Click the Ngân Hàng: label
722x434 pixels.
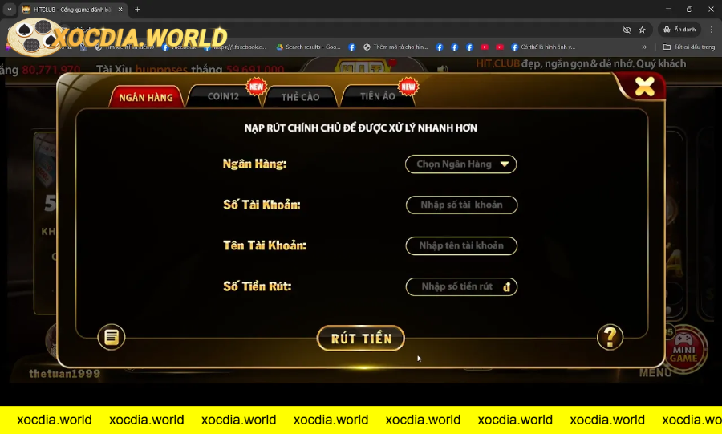254,164
